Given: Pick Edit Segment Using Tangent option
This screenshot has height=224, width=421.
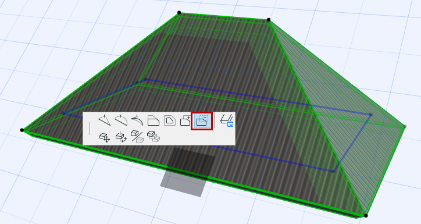Looking at the screenshot, I should pyautogui.click(x=137, y=120).
